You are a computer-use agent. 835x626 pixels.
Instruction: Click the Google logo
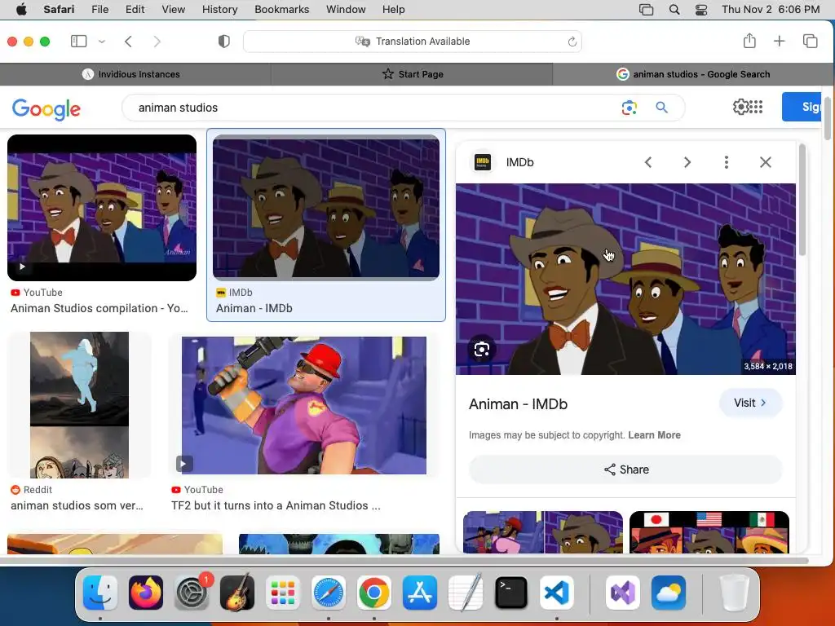click(x=46, y=108)
